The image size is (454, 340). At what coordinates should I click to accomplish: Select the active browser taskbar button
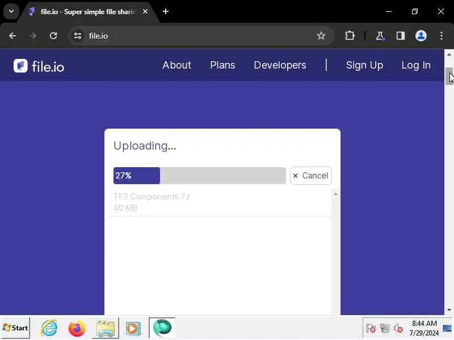click(162, 328)
